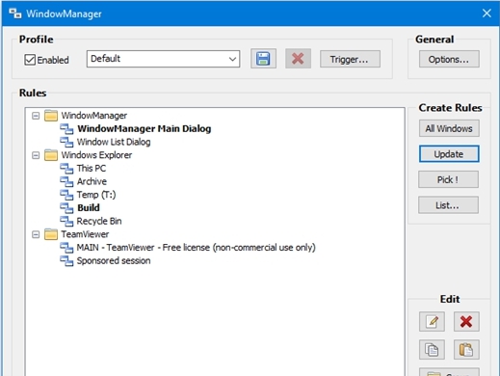The image size is (500, 376).
Task: Click window icon beside MAIN - TeamViewer rule
Action: pos(66,248)
